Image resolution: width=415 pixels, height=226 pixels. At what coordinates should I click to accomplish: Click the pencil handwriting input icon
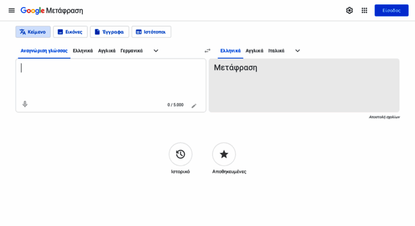point(194,106)
